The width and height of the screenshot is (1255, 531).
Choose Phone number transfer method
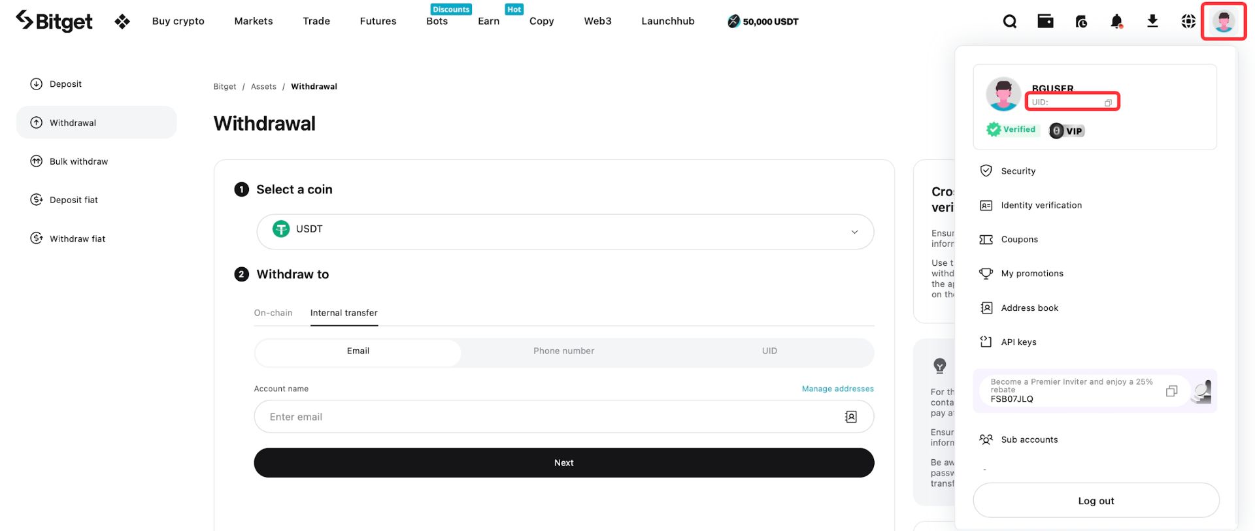coord(563,351)
